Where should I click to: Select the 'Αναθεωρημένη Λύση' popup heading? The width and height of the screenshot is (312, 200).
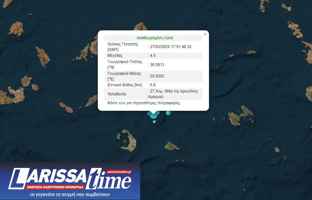point(155,38)
